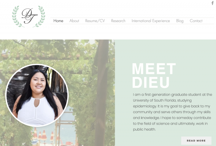This screenshot has height=146, width=216.
Task: Navigate to International Experience
Action: [151, 21]
